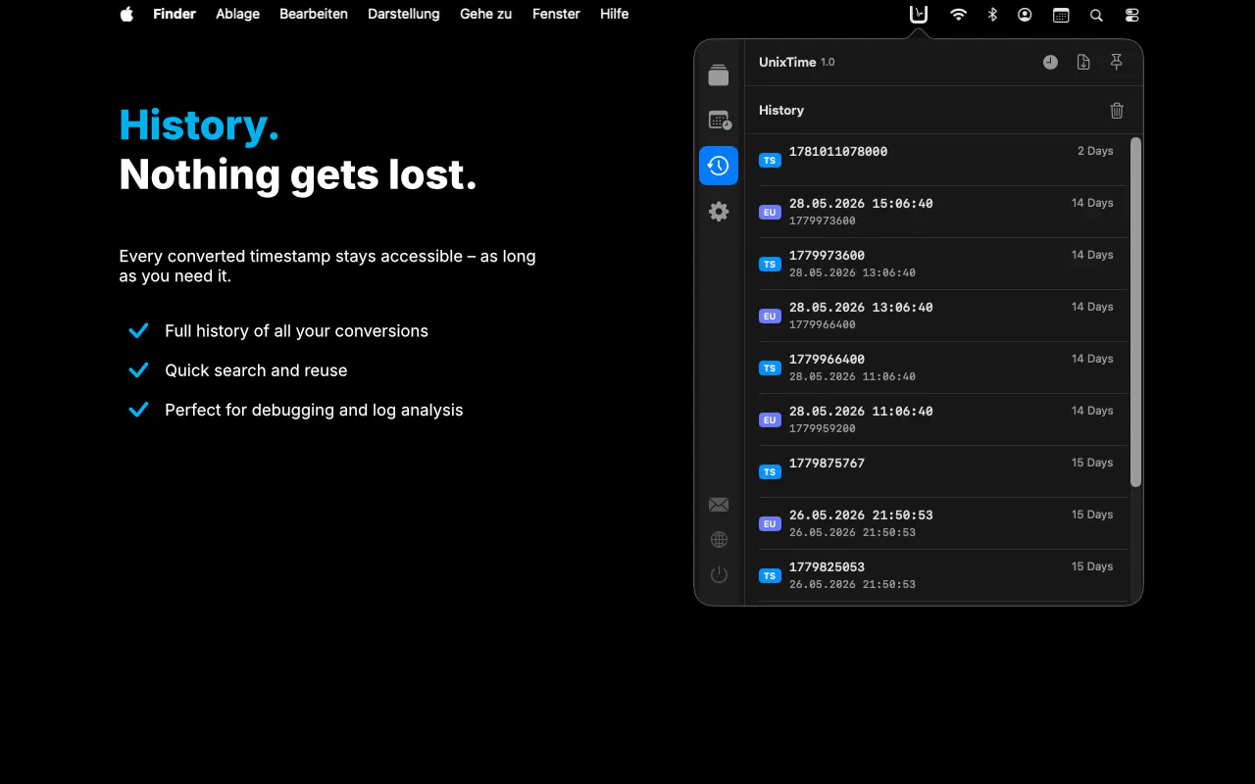Click the history list scrollbar thumb
Viewport: 1255px width, 784px height.
(1135, 312)
